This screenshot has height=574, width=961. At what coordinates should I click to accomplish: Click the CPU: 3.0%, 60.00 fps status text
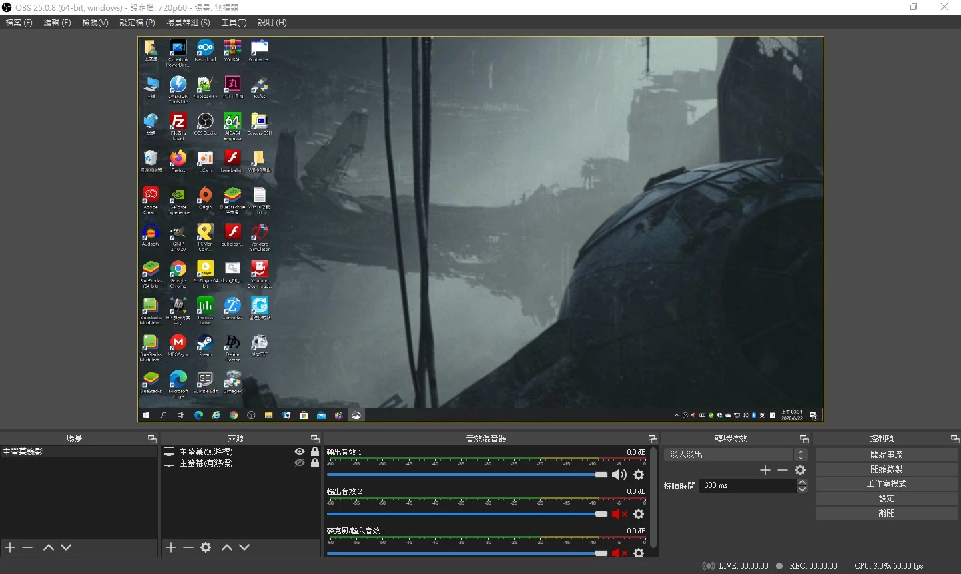pyautogui.click(x=889, y=566)
